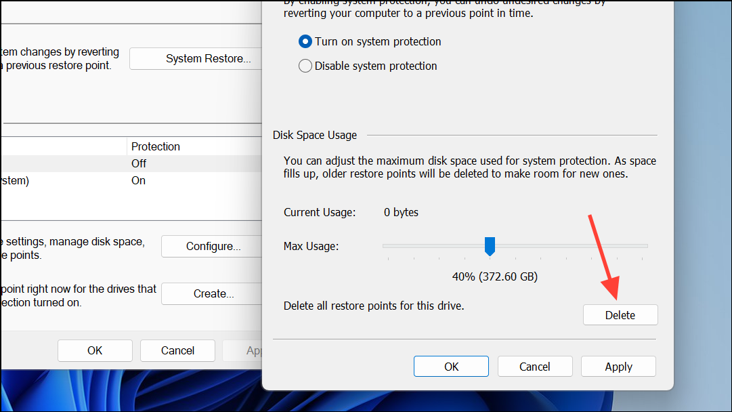Click OK in the System Protection dialog
Screen dimensions: 732x412
point(451,366)
